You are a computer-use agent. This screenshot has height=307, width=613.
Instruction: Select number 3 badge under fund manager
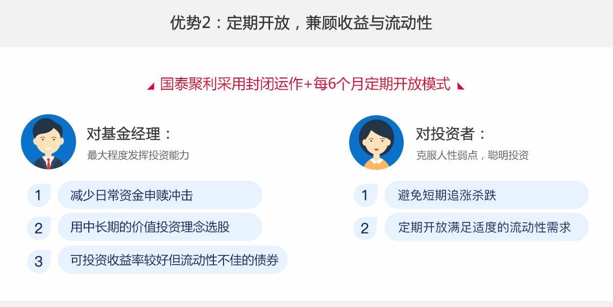click(x=39, y=261)
